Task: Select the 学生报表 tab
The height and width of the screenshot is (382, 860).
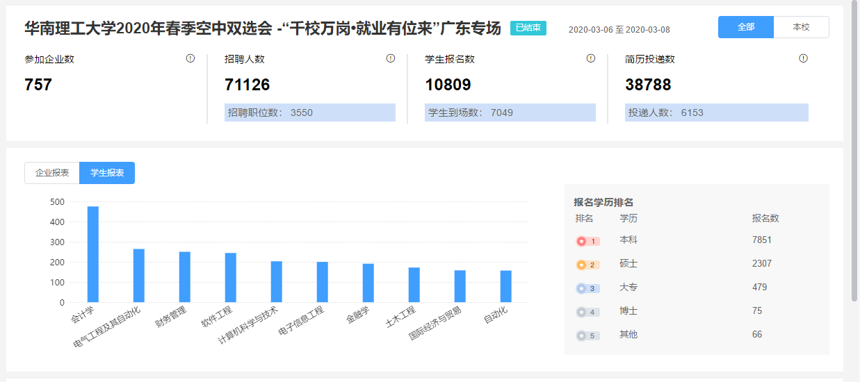Action: coord(107,173)
